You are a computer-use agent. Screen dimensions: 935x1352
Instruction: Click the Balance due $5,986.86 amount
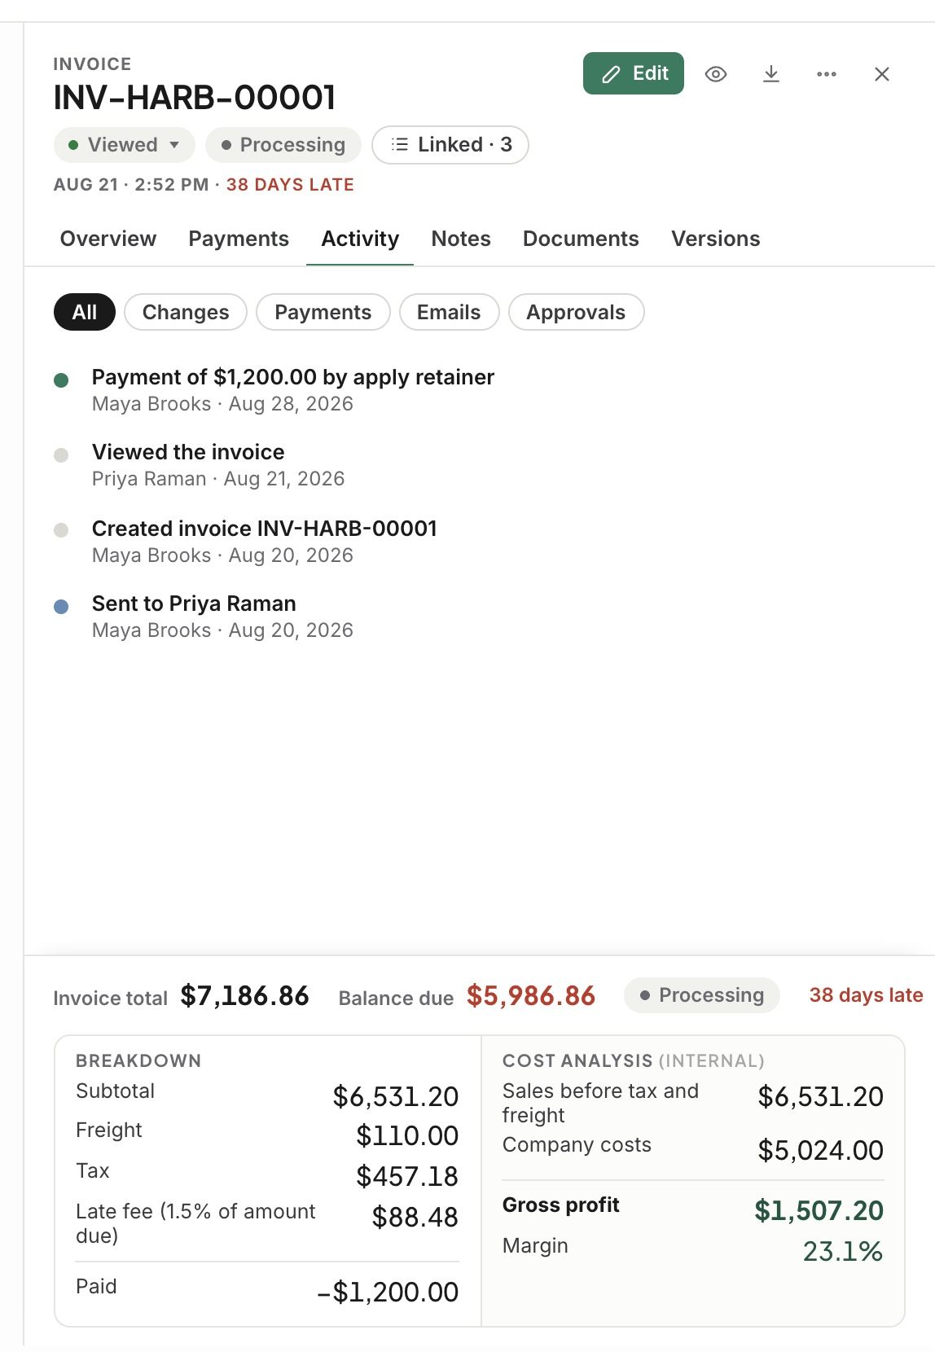(x=531, y=995)
